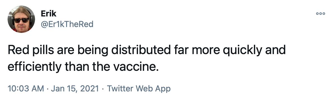Image resolution: width=333 pixels, height=102 pixels.
Task: Click the sunglasses in the avatar photo
Action: pyautogui.click(x=21, y=21)
